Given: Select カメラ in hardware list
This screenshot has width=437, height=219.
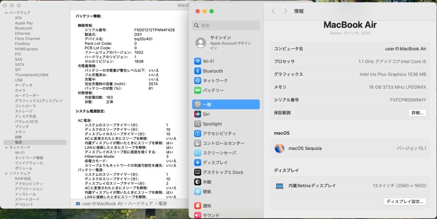Looking at the screenshot, I should 20,91.
